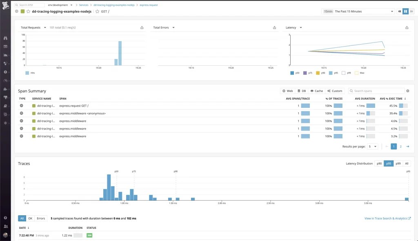Open The Past 15 Minutes time selector
The image size is (418, 241).
tap(356, 11)
